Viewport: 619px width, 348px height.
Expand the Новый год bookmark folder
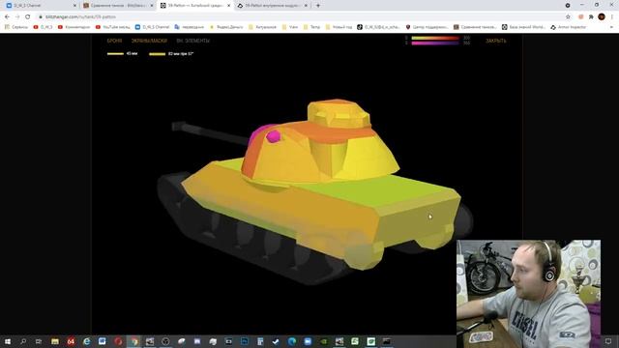339,27
